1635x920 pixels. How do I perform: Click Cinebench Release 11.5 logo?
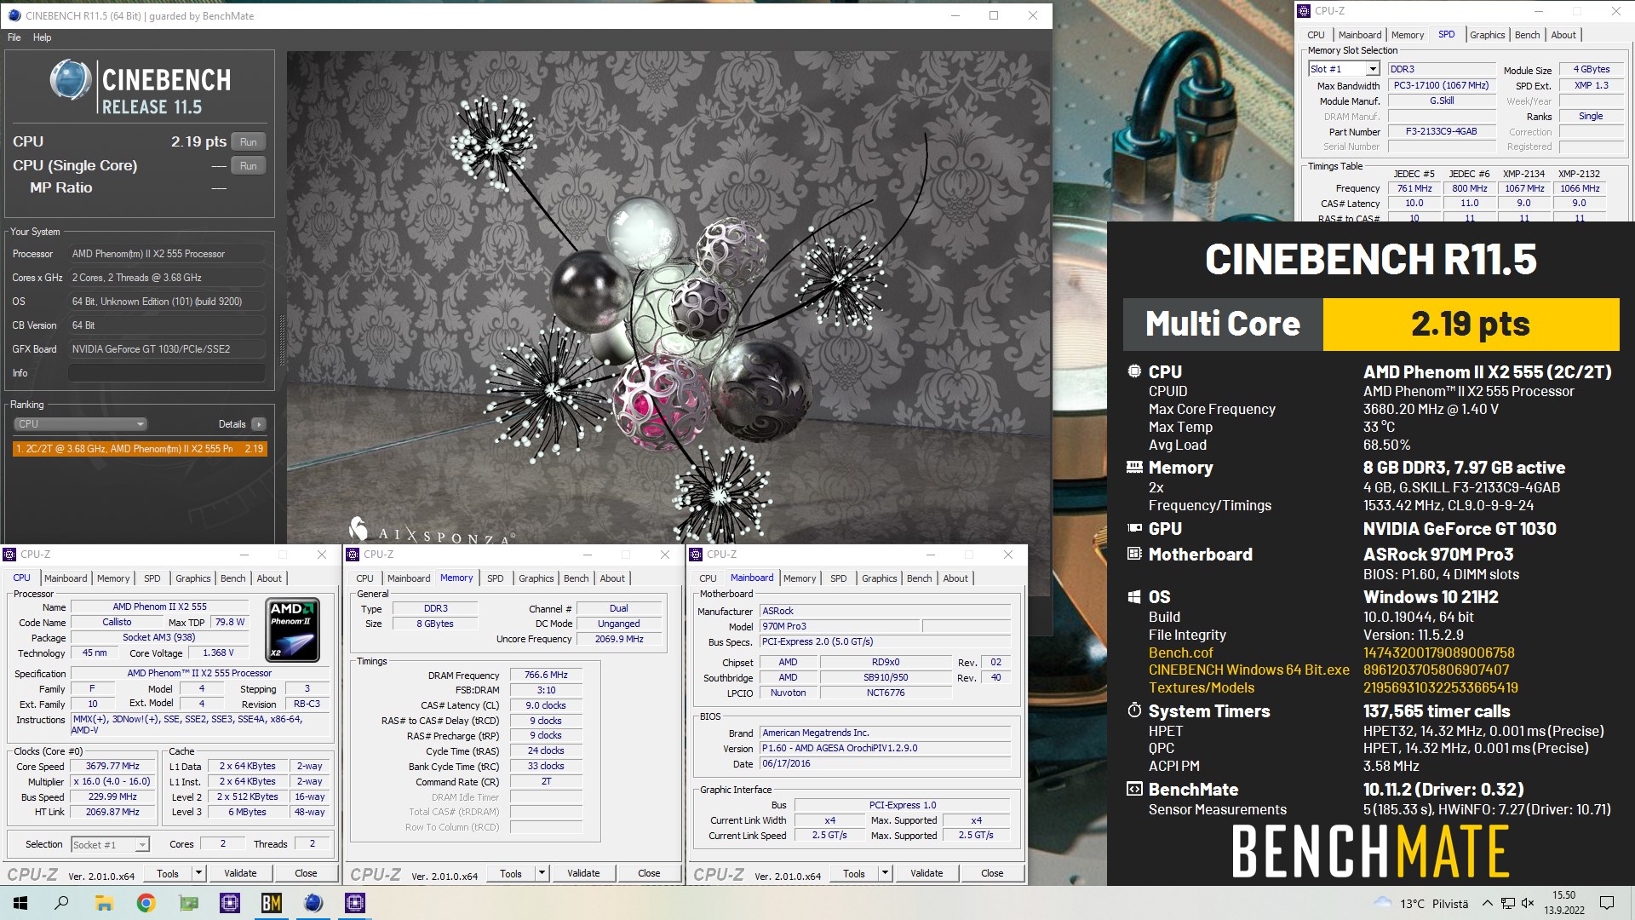point(141,88)
